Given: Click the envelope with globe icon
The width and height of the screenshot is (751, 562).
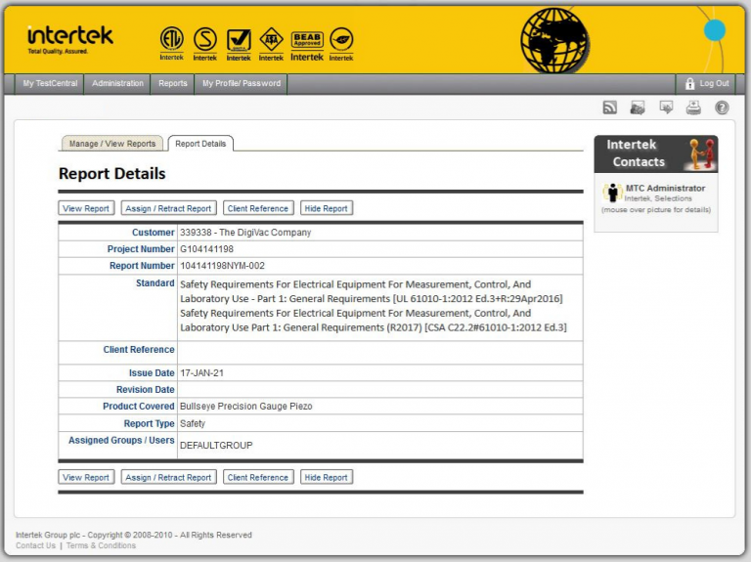Looking at the screenshot, I should coord(638,108).
